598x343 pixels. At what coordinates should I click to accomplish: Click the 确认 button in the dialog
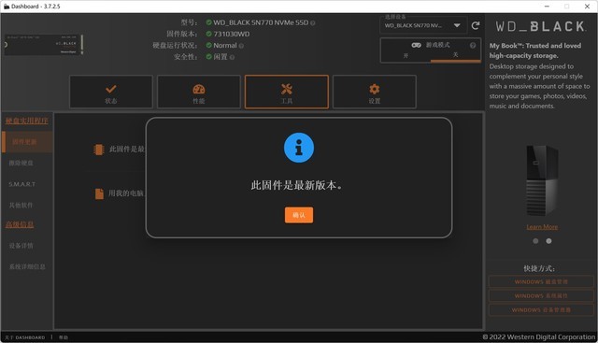click(299, 215)
